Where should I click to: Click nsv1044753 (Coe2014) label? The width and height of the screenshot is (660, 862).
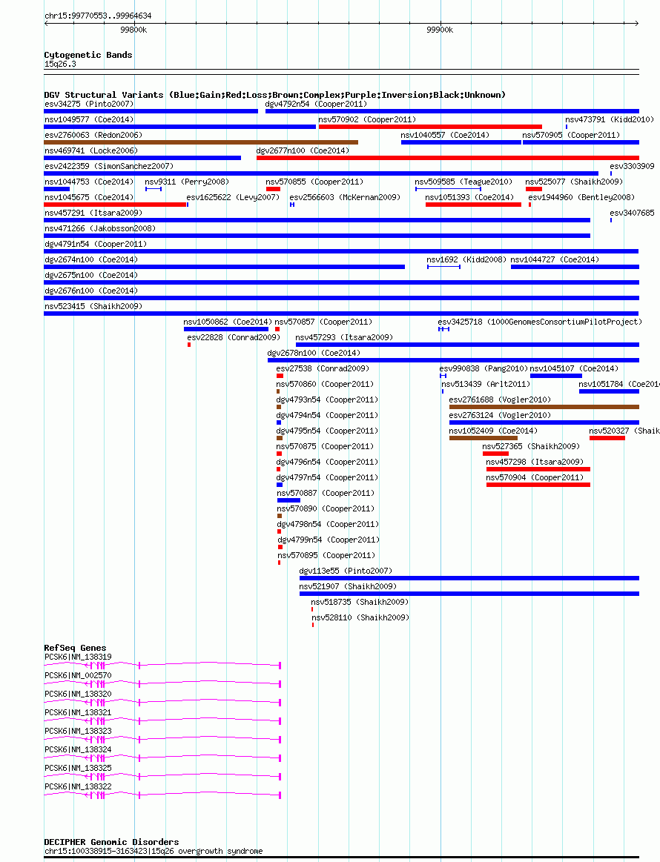tap(89, 182)
